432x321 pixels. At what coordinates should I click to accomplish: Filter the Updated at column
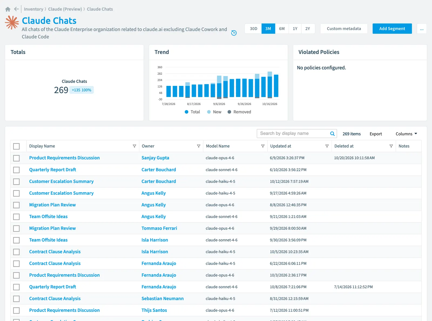pyautogui.click(x=327, y=146)
